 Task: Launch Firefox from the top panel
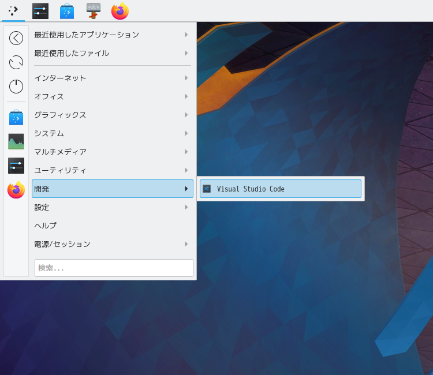click(120, 11)
